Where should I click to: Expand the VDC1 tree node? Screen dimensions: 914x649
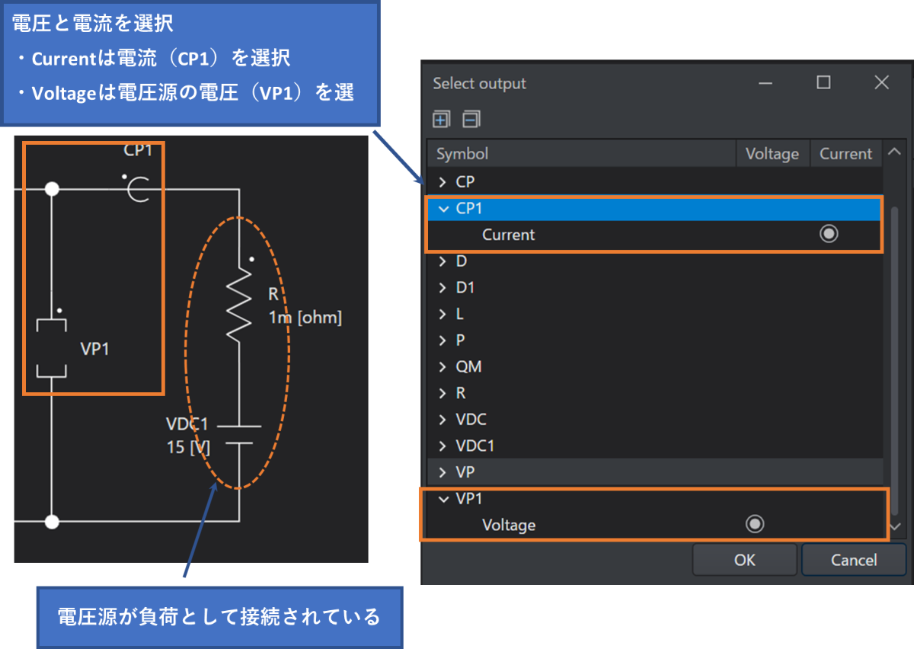(x=443, y=446)
